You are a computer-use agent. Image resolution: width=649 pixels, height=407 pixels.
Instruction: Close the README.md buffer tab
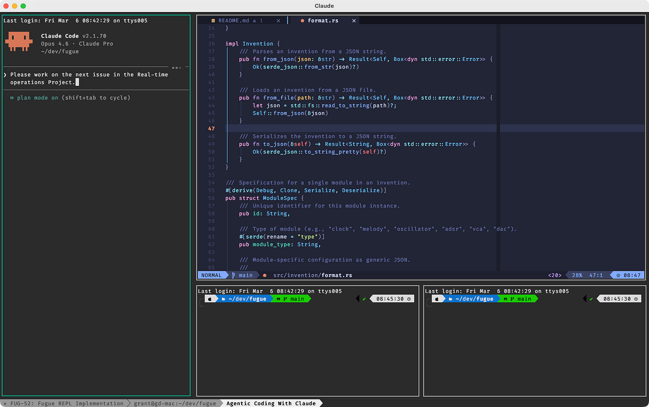[x=279, y=20]
